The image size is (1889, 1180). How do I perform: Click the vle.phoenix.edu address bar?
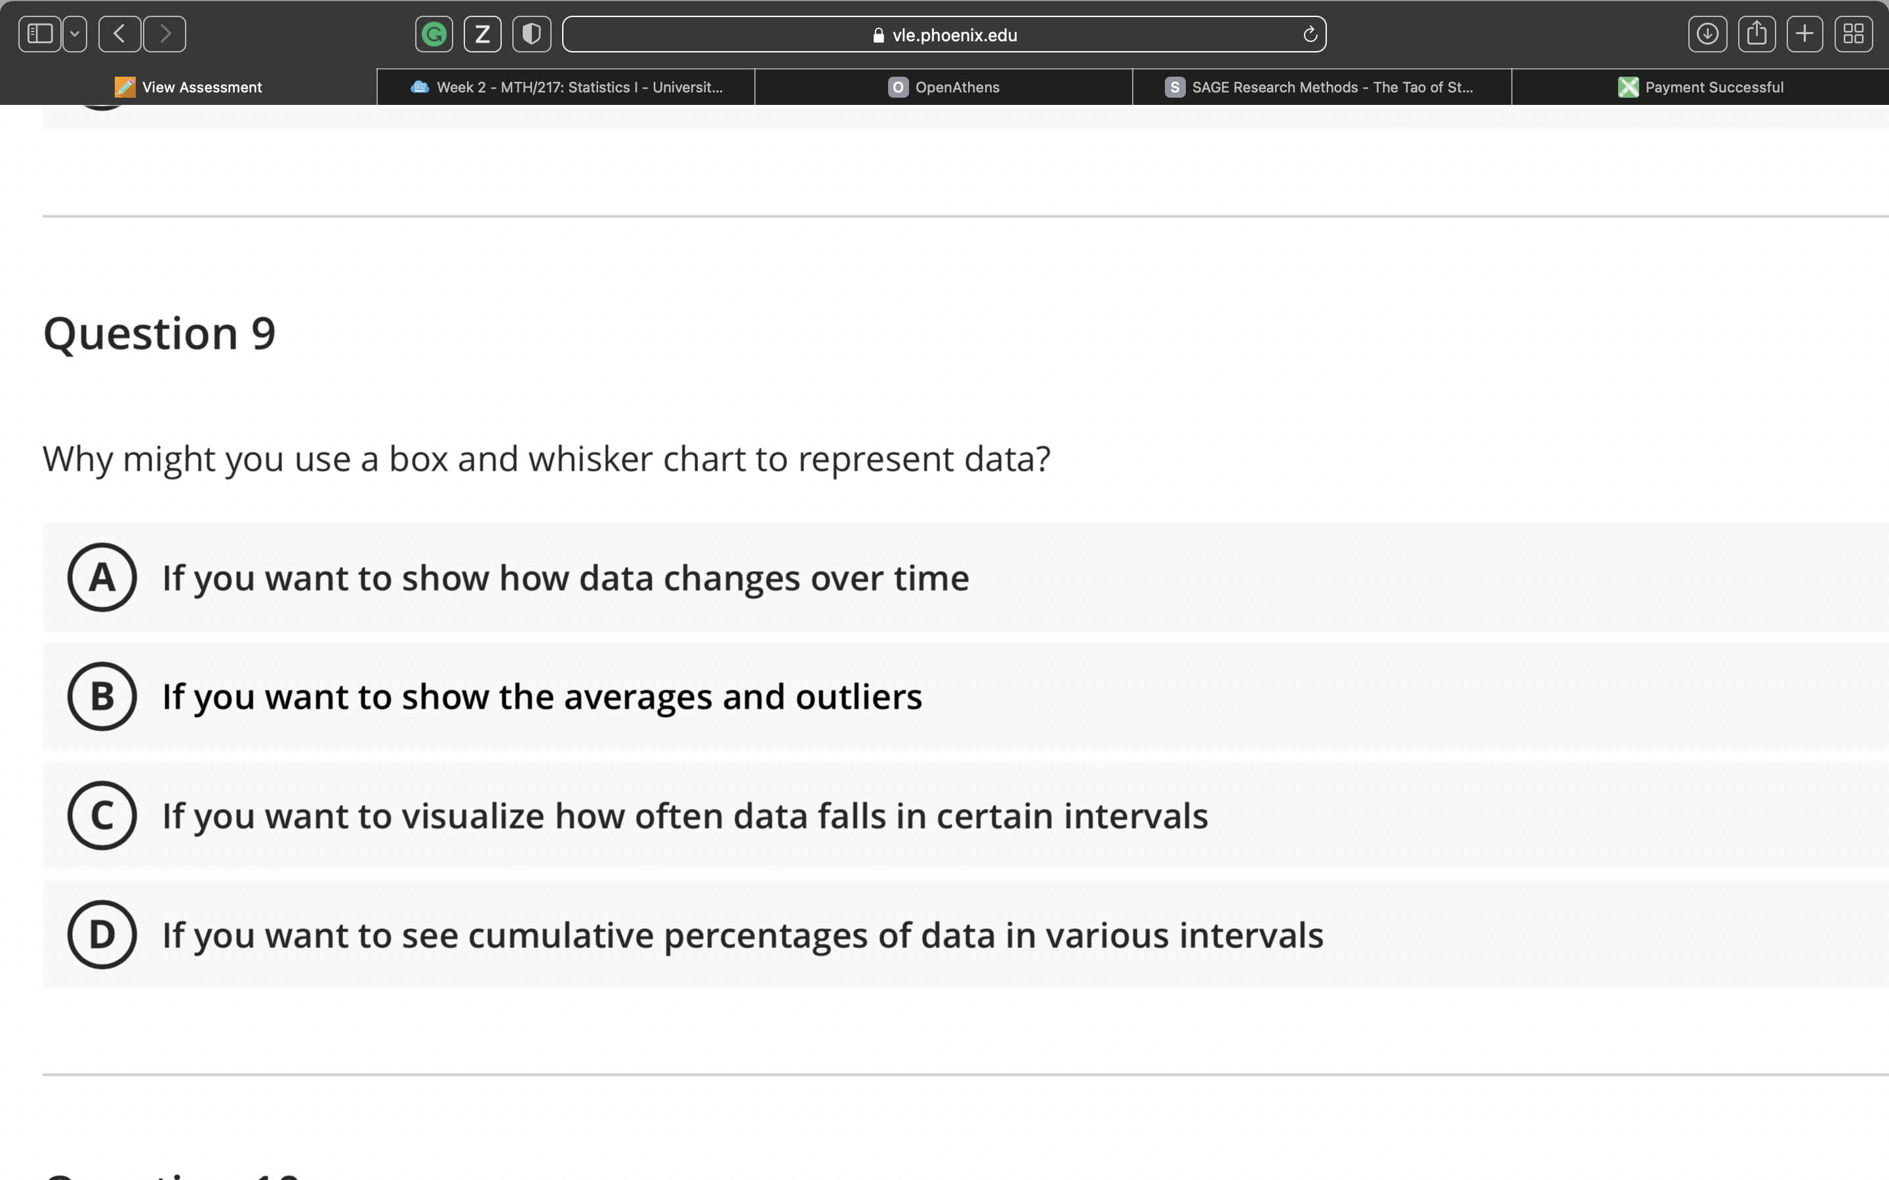coord(944,34)
